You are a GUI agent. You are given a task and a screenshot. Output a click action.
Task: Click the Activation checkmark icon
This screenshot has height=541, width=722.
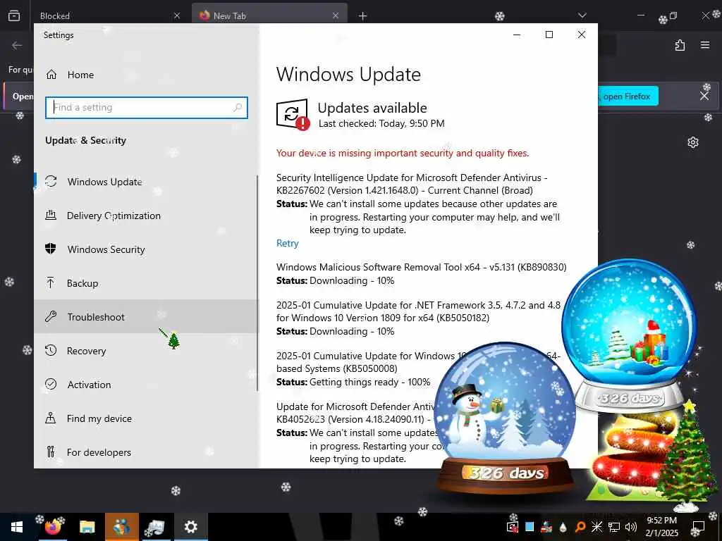pos(51,384)
